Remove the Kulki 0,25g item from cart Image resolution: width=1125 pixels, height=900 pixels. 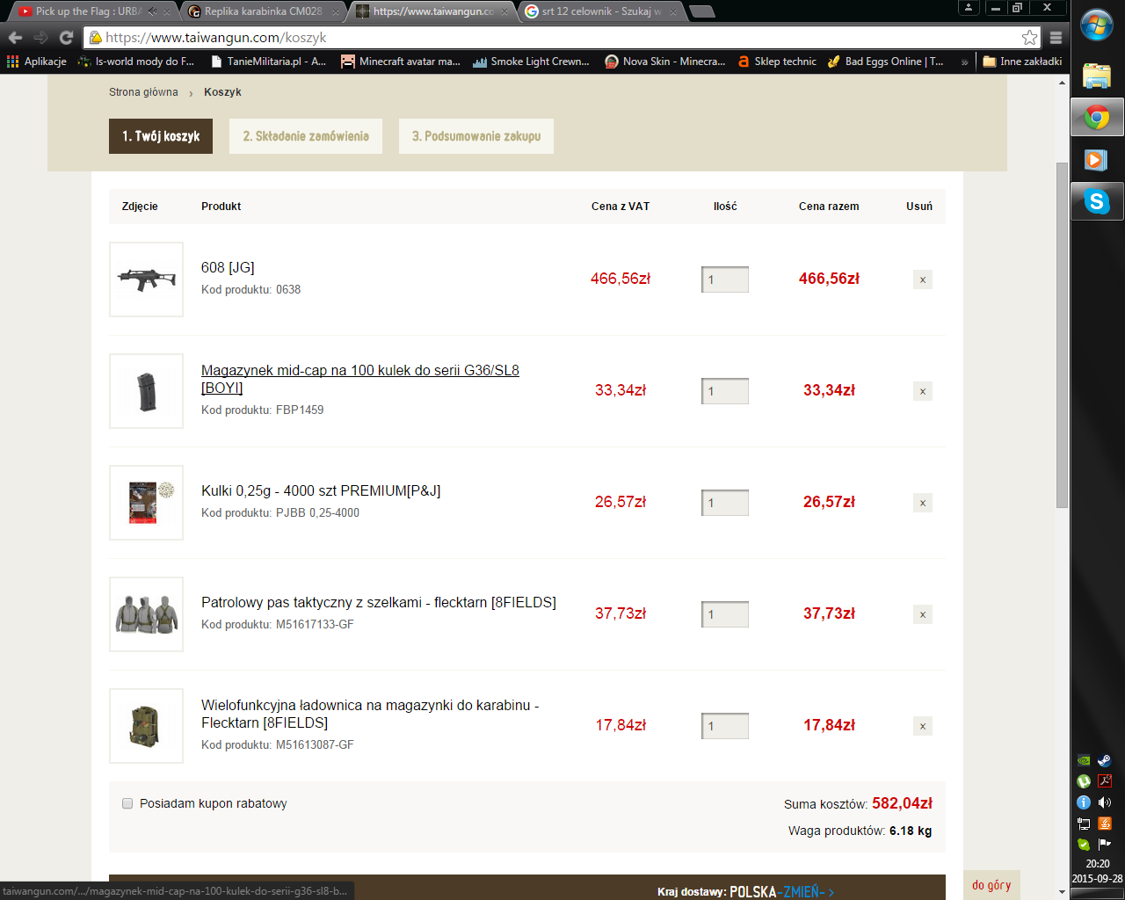tap(922, 504)
